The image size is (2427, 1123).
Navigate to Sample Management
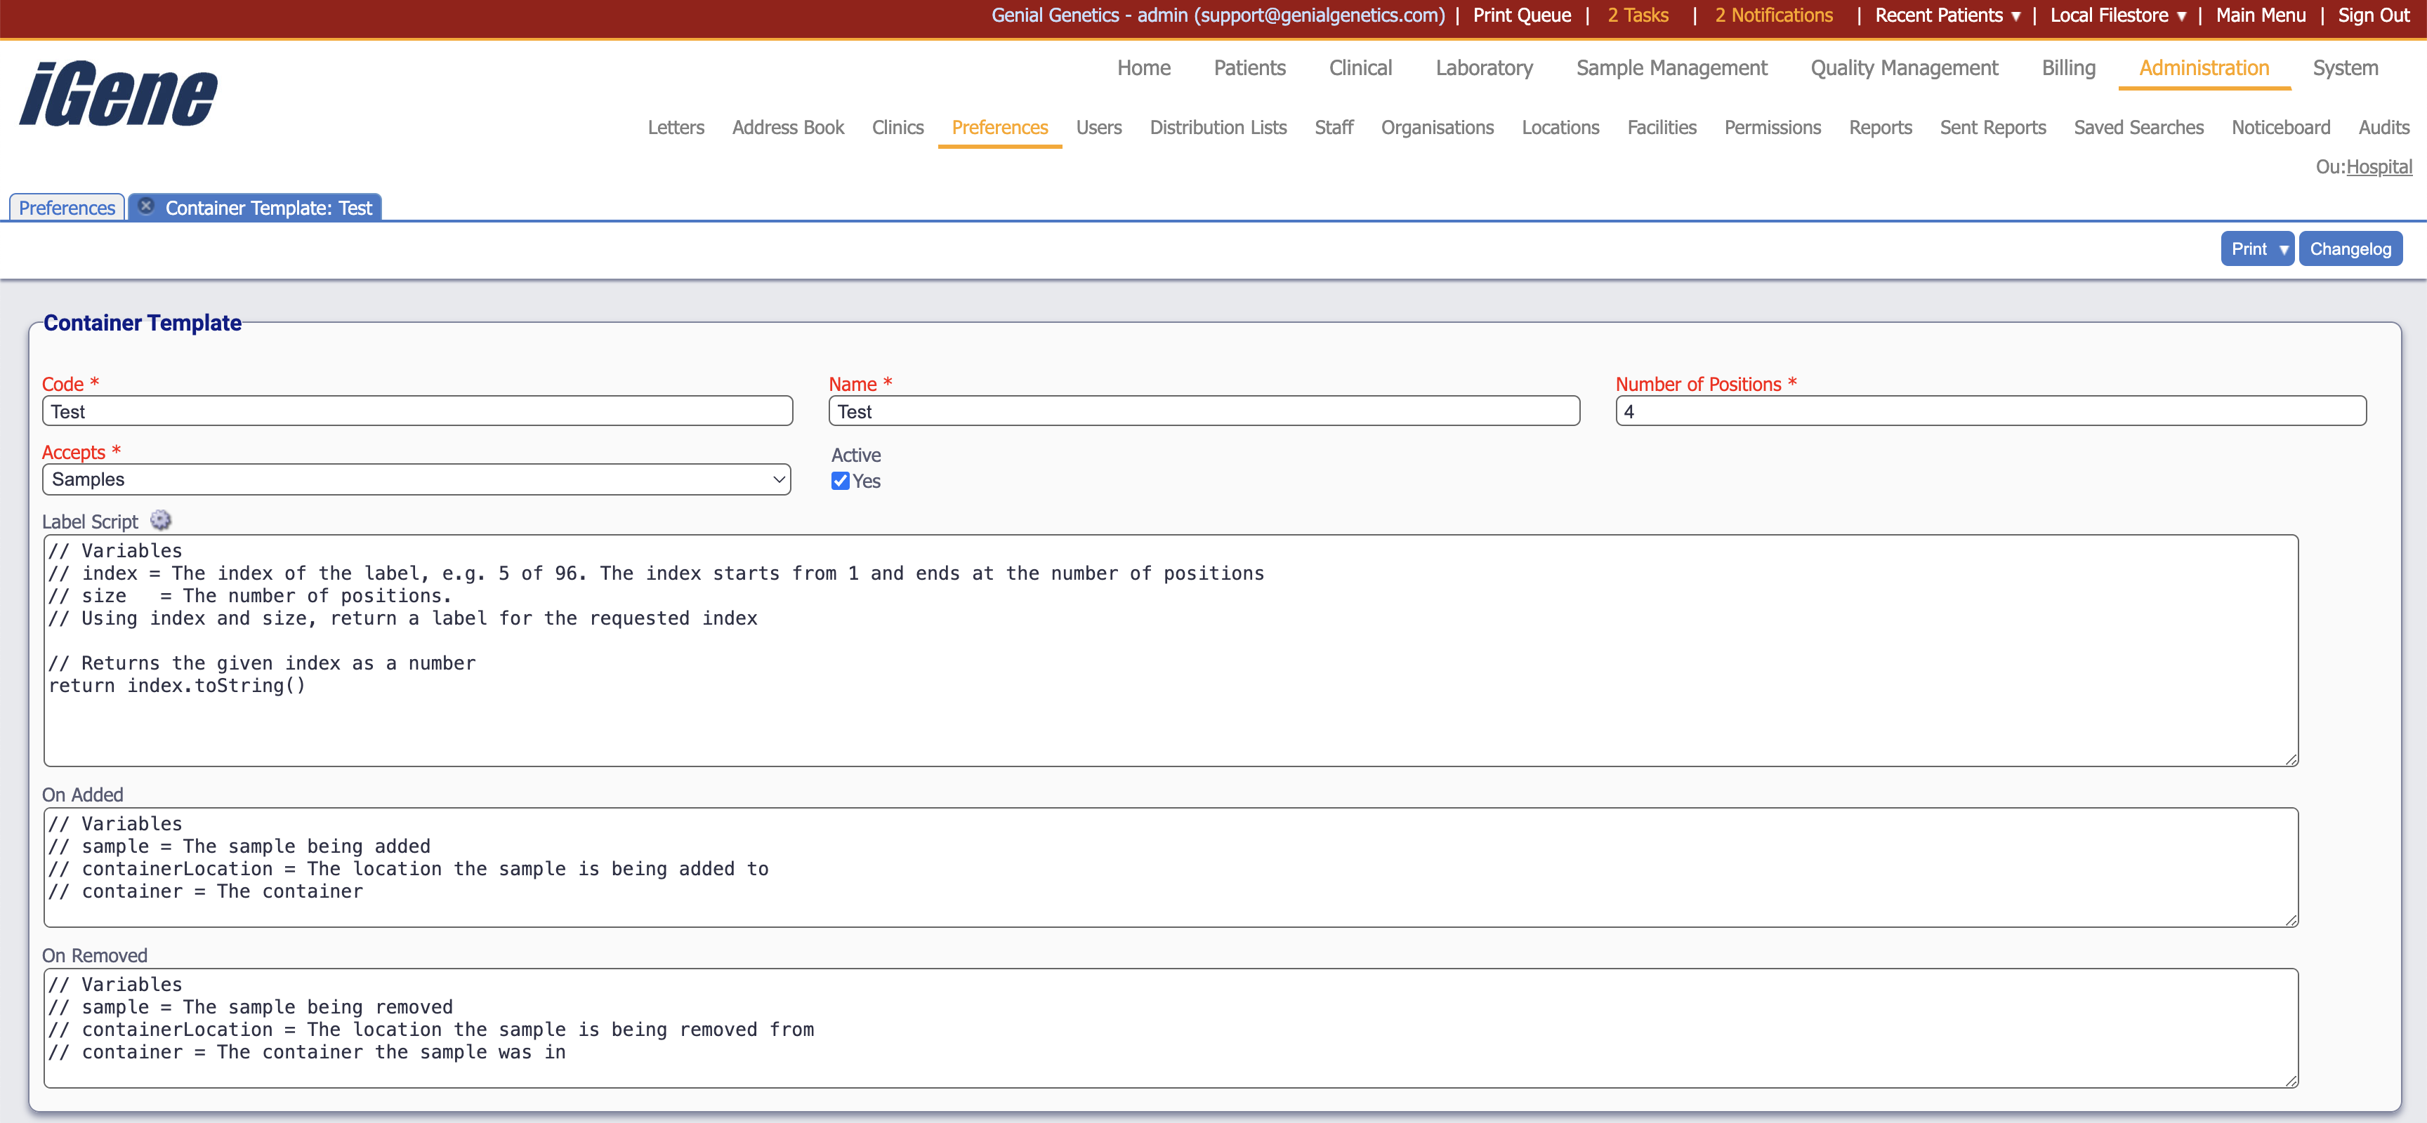click(x=1671, y=68)
